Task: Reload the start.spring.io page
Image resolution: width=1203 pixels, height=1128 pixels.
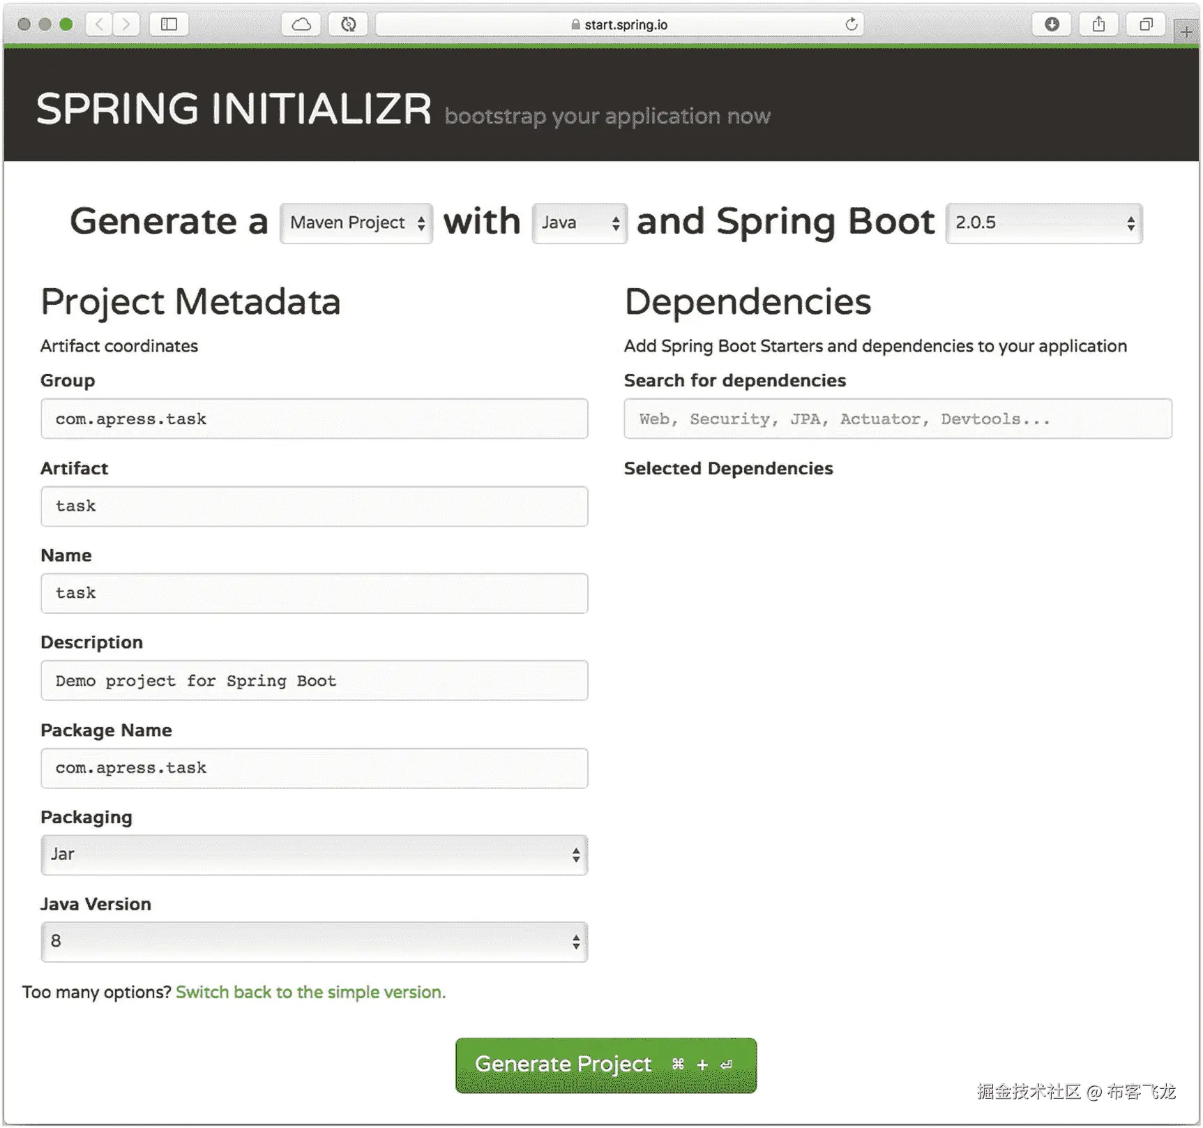Action: pos(852,24)
